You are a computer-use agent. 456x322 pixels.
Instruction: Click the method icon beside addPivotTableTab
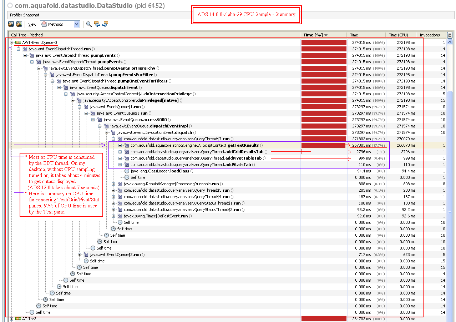127,158
